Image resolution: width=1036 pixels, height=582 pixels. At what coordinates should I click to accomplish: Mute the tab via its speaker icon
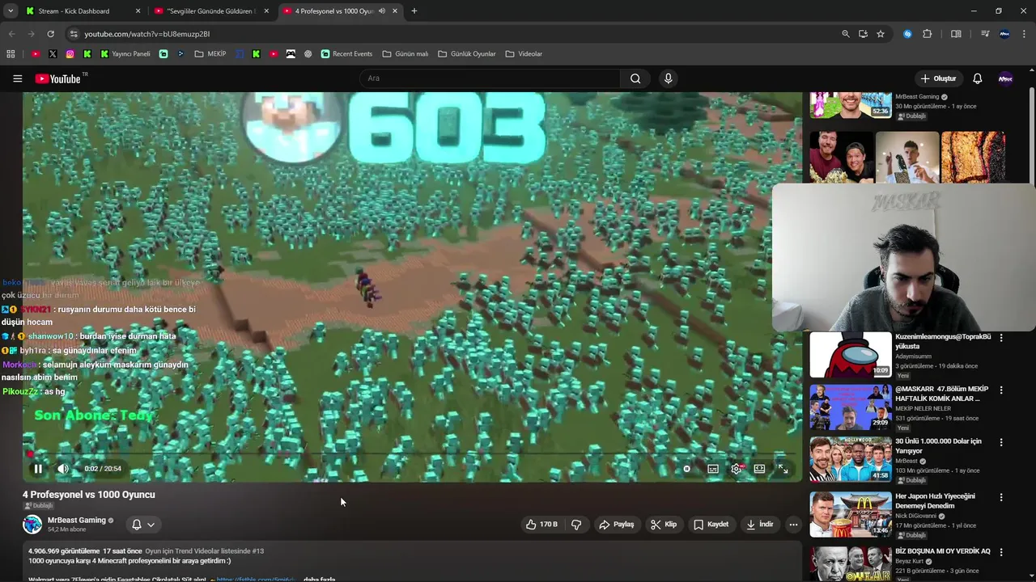[382, 11]
